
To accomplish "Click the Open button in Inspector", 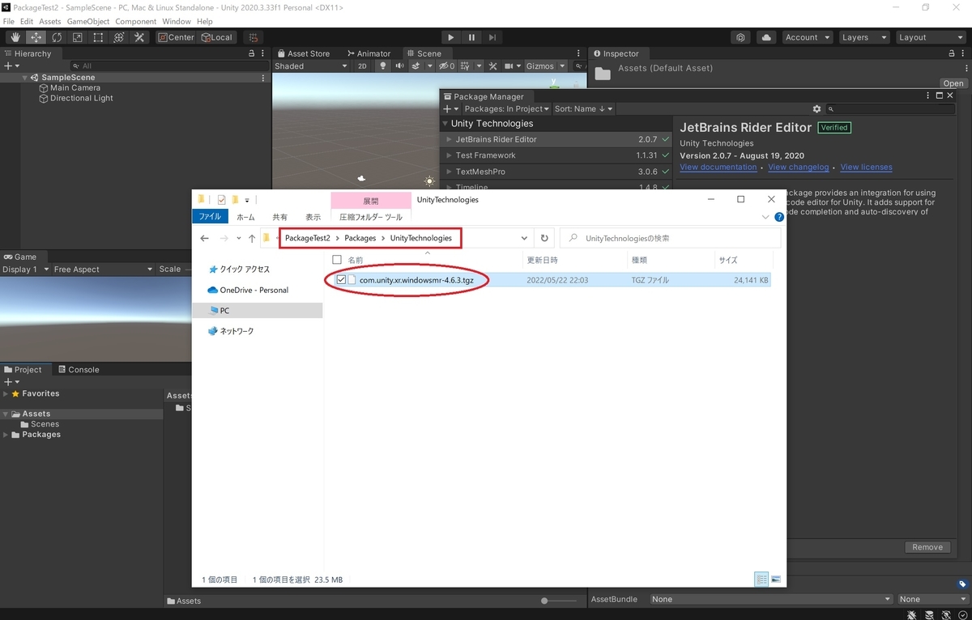I will pyautogui.click(x=953, y=83).
